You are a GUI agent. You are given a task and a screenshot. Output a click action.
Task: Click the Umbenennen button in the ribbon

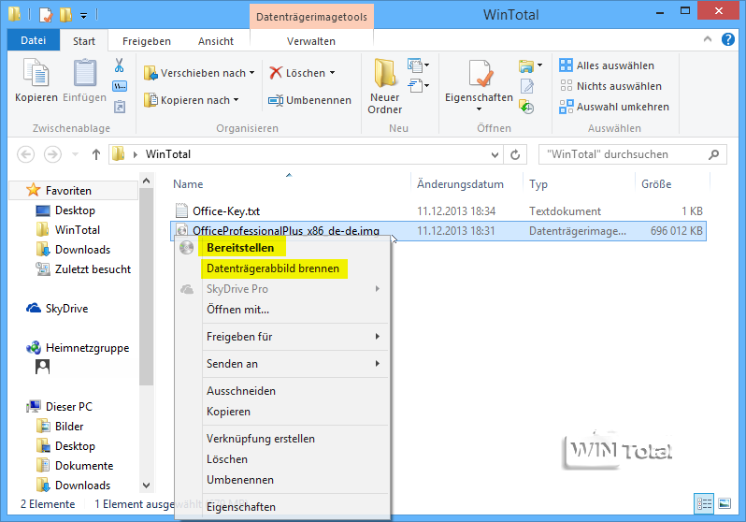[309, 100]
